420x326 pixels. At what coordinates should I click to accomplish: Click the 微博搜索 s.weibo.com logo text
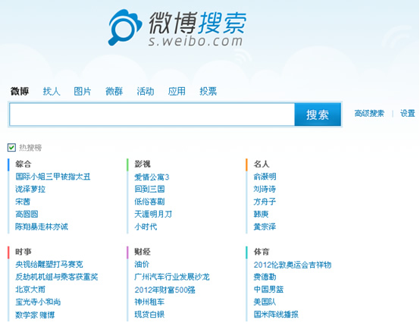[x=197, y=29]
